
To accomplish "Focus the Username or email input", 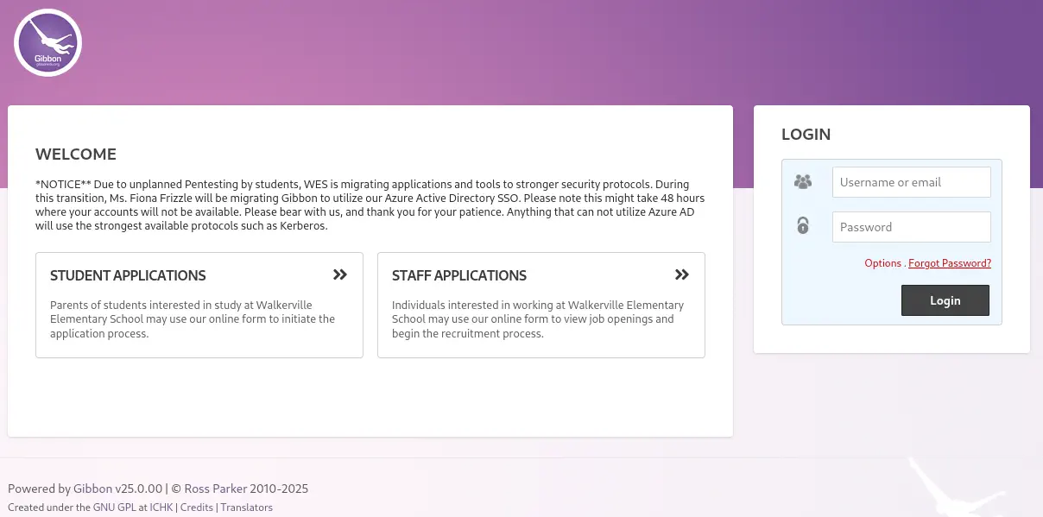I will coord(911,182).
